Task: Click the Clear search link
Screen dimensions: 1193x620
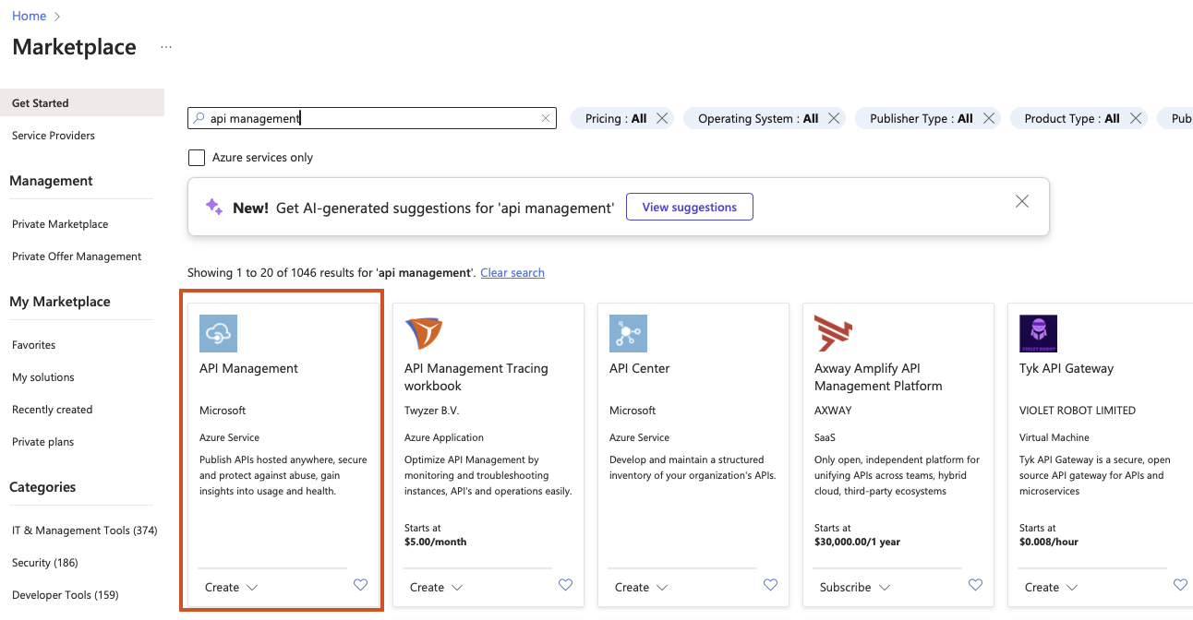Action: pos(512,273)
